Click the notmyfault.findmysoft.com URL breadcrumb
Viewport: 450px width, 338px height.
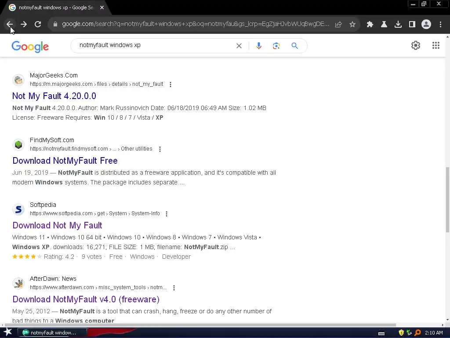click(x=91, y=149)
